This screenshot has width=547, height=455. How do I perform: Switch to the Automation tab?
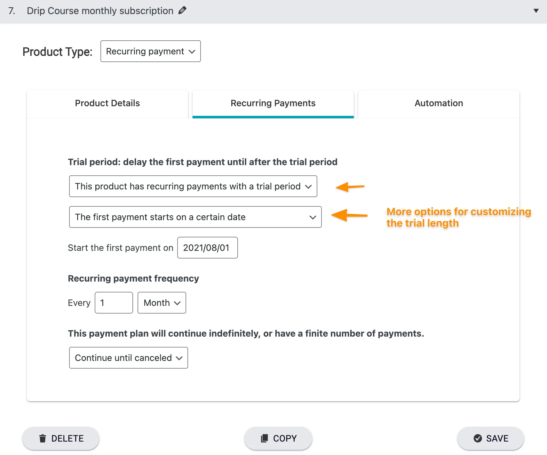pos(438,103)
